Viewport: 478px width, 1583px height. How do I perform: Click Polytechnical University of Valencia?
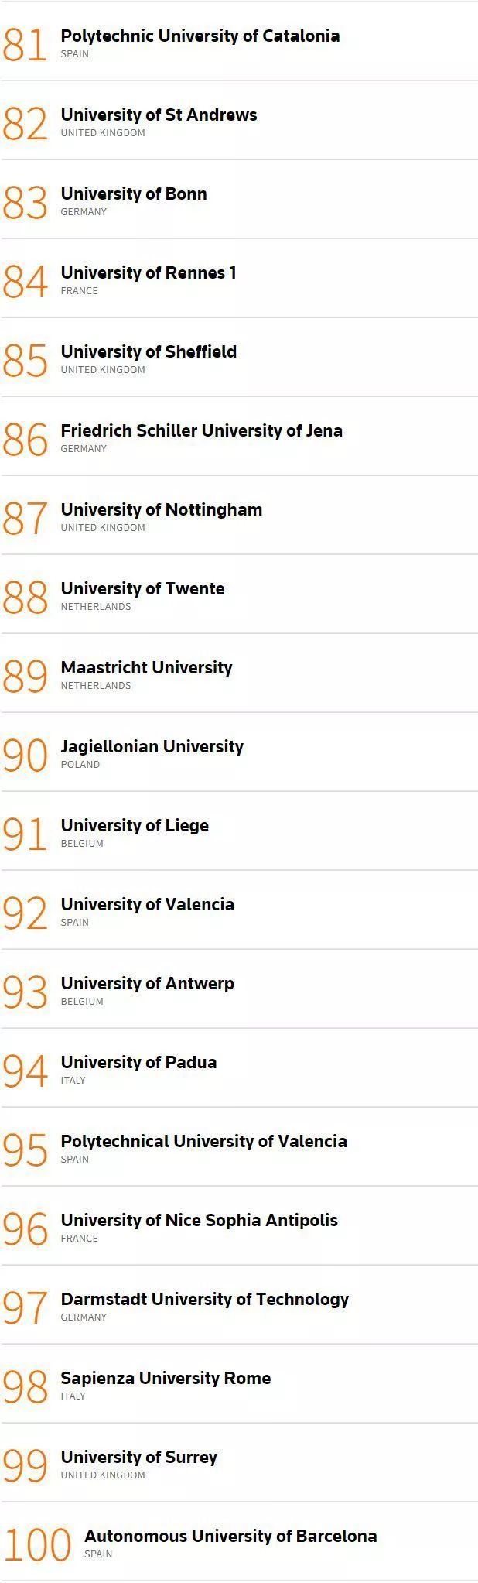(x=203, y=1142)
